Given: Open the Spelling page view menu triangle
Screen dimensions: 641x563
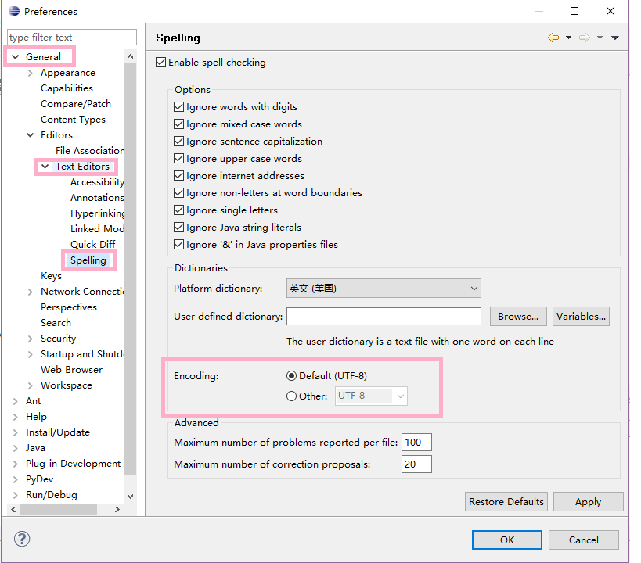Looking at the screenshot, I should (615, 38).
